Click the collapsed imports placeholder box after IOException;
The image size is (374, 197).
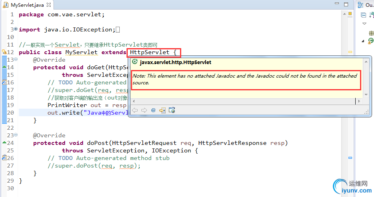118,30
